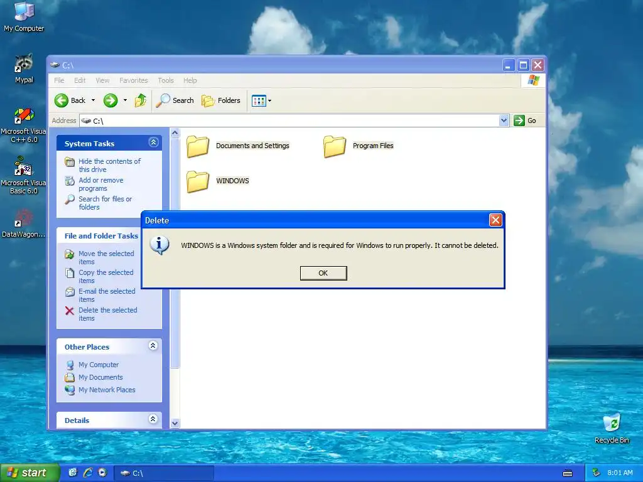Click the Windows flag logo throbber
The width and height of the screenshot is (643, 482).
coord(534,80)
